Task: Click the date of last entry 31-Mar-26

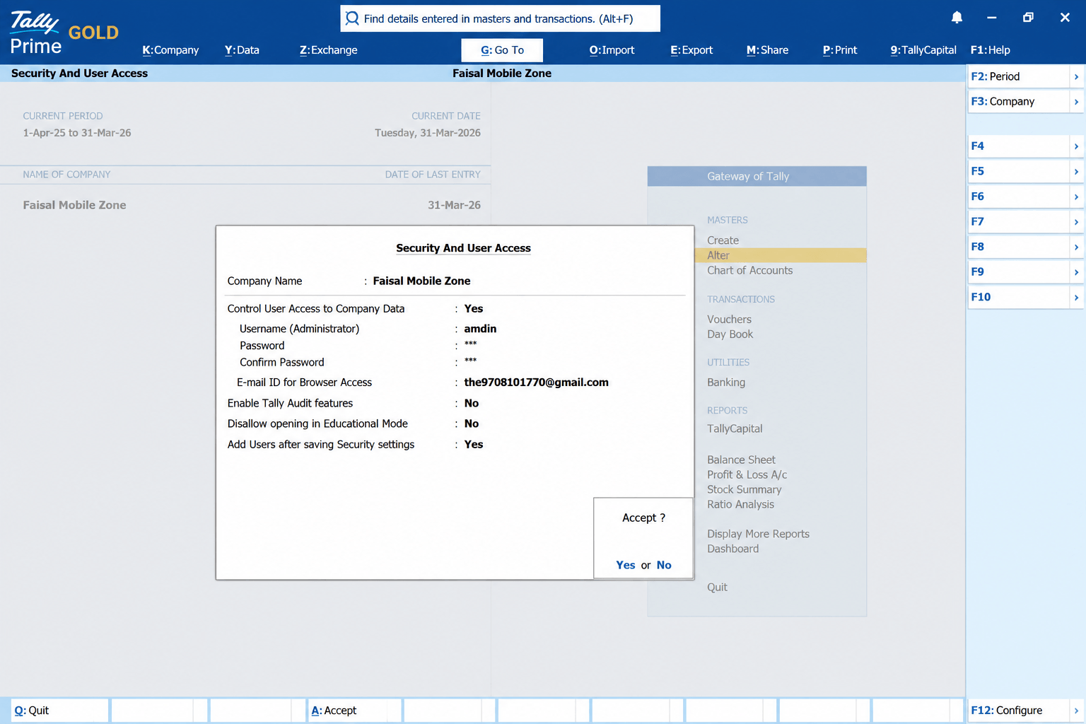Action: click(454, 205)
